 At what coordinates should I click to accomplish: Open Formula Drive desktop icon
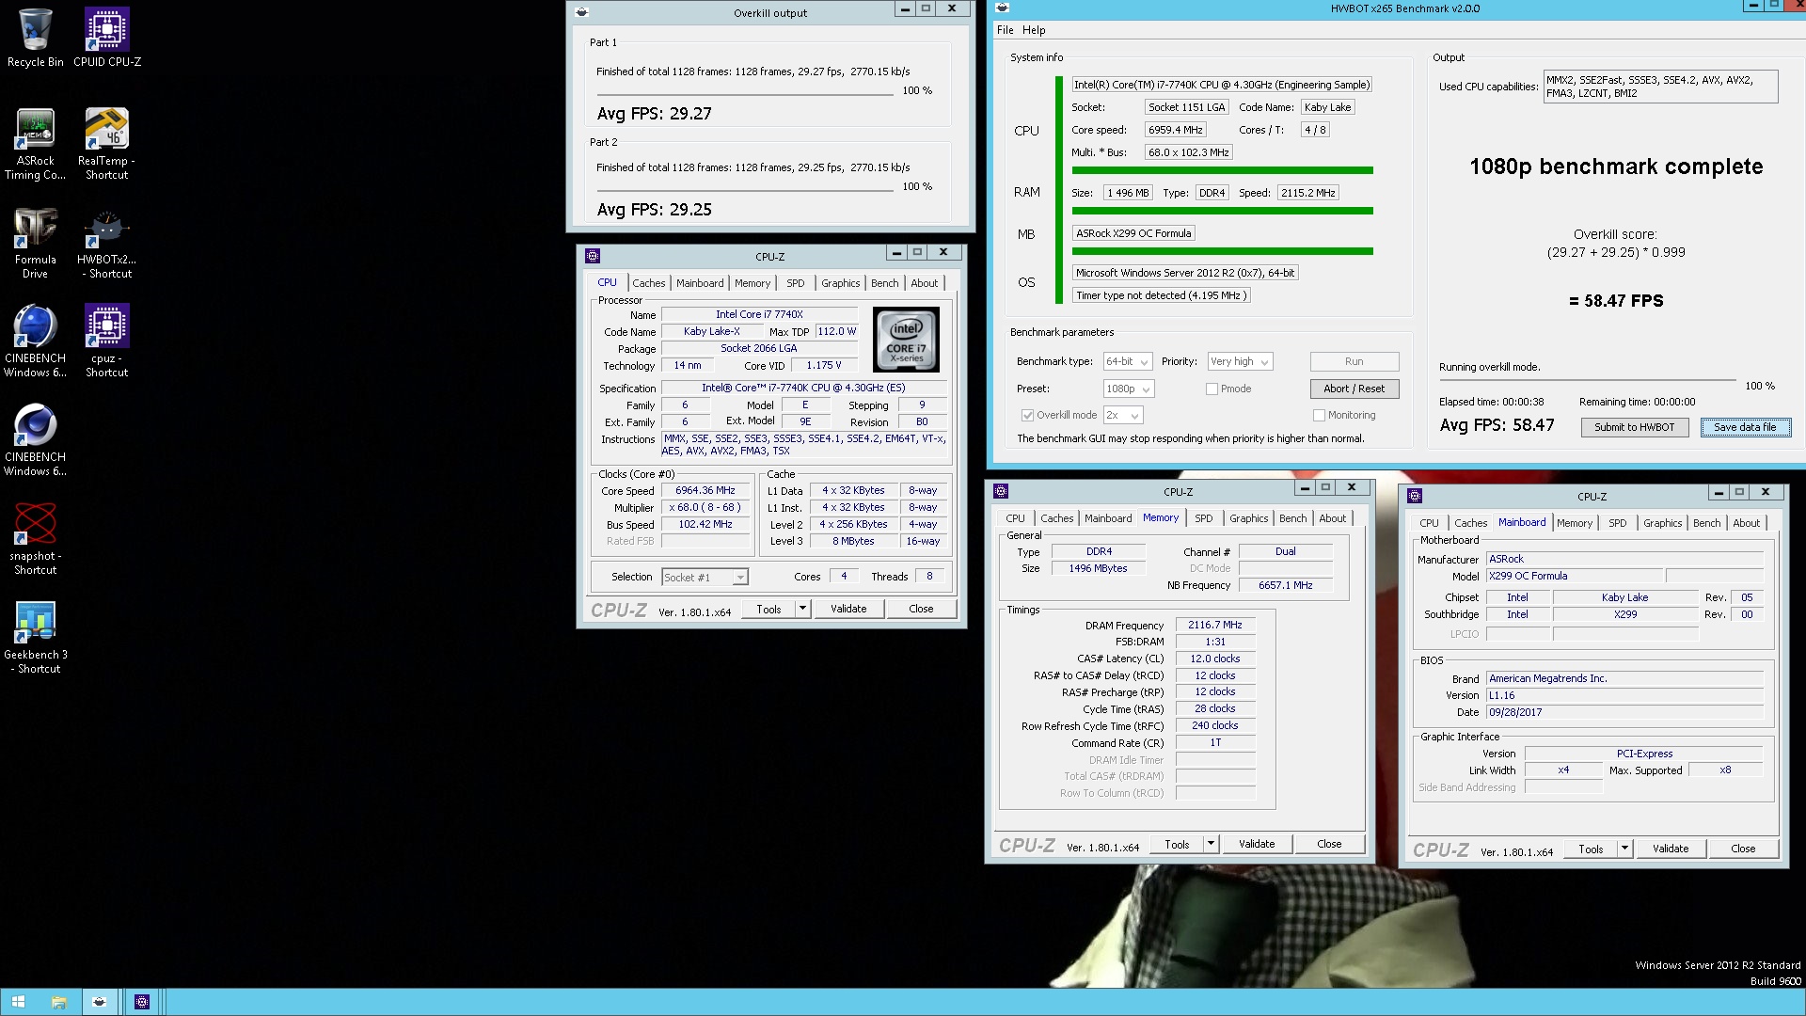(35, 243)
